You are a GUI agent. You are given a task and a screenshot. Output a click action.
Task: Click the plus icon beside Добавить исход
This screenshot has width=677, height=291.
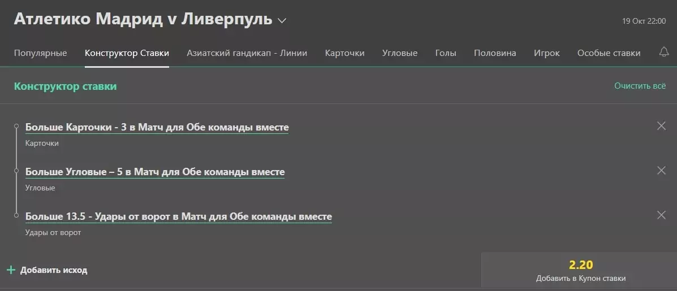(x=11, y=270)
